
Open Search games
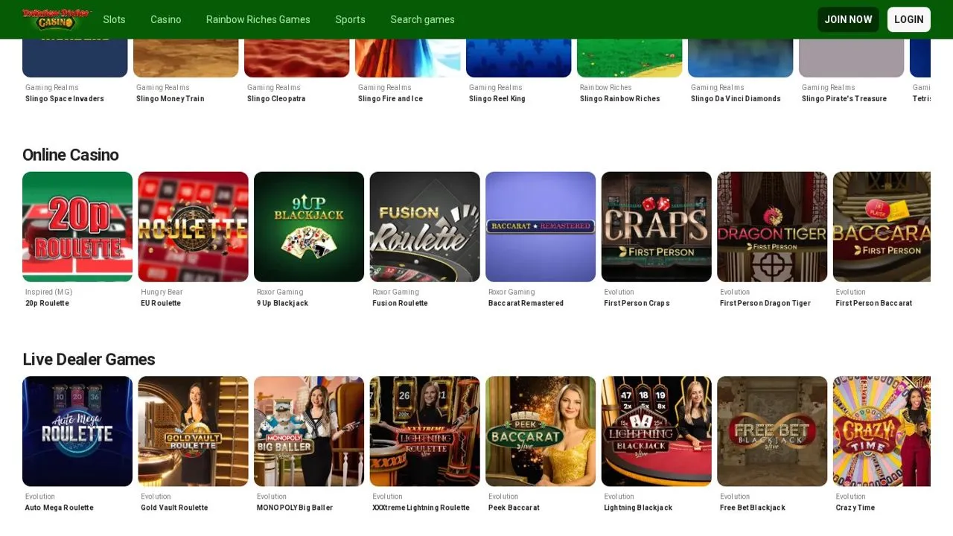click(422, 19)
